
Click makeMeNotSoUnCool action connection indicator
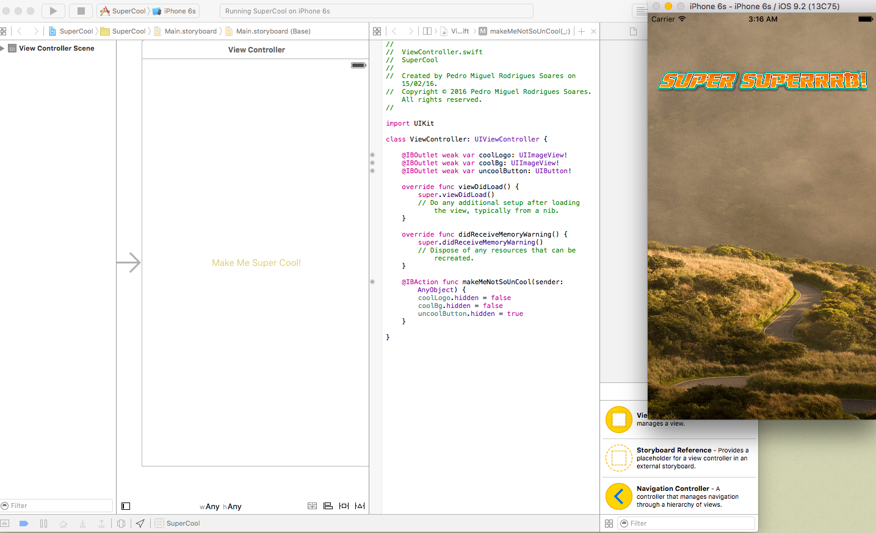tap(372, 282)
